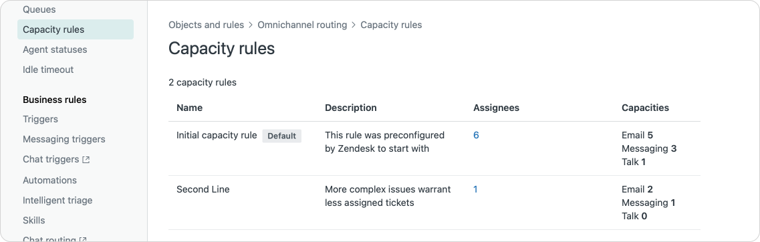
Task: Click the Omnichannel routing breadcrumb
Action: (302, 25)
